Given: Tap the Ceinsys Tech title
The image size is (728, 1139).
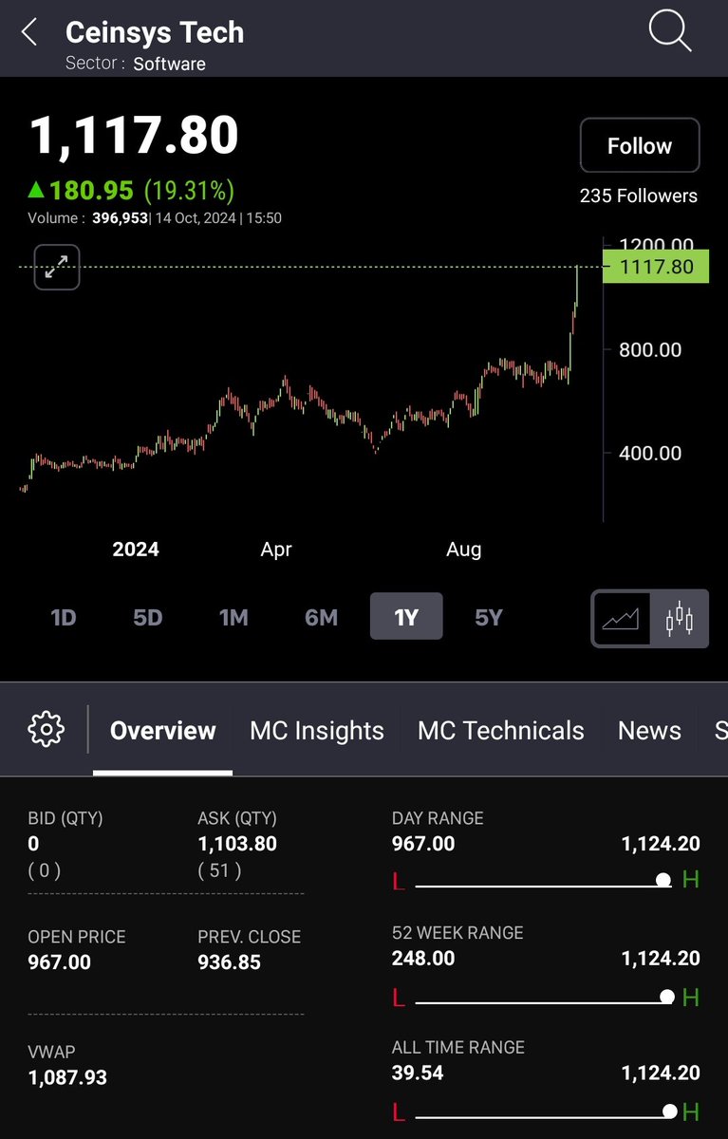Looking at the screenshot, I should point(155,32).
